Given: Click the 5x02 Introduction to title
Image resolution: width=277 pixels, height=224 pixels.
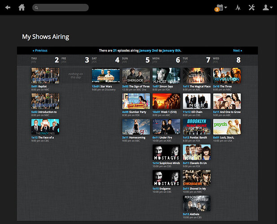Looking at the screenshot, I should pos(44,112).
